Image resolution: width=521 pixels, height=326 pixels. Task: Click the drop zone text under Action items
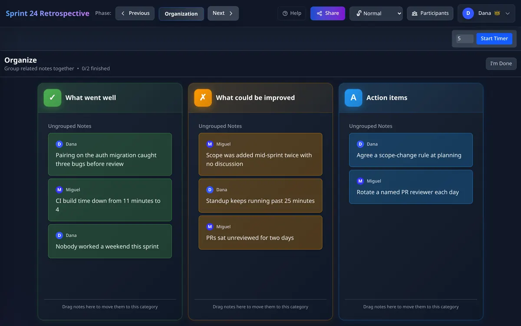click(x=411, y=307)
